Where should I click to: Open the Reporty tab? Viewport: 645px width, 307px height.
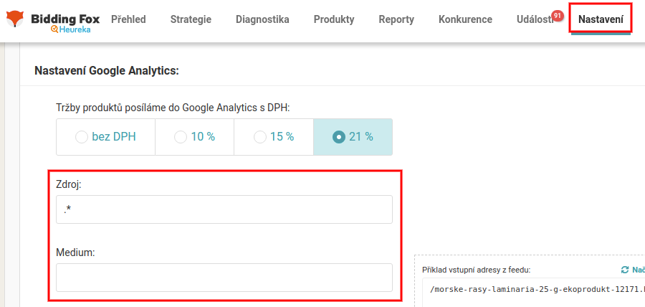point(396,19)
